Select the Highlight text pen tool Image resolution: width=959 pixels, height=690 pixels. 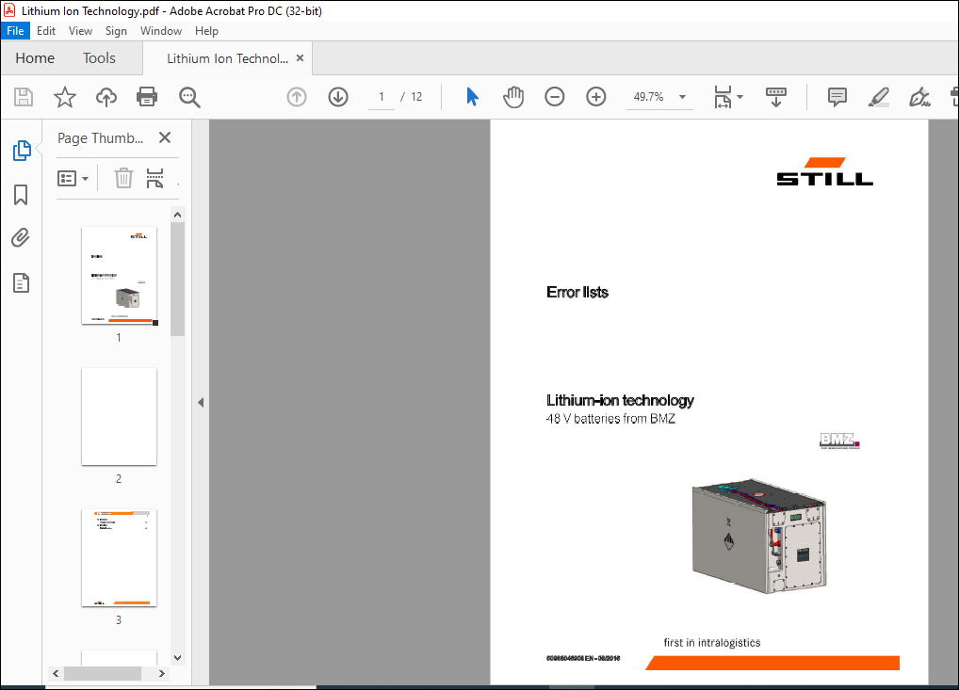coord(879,97)
